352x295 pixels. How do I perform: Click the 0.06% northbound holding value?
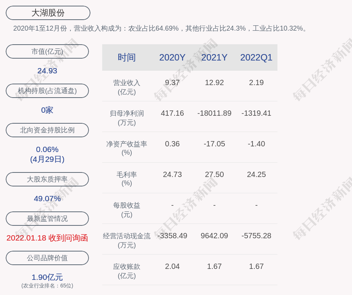[47, 149]
